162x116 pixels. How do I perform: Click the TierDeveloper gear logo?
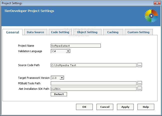151,16
